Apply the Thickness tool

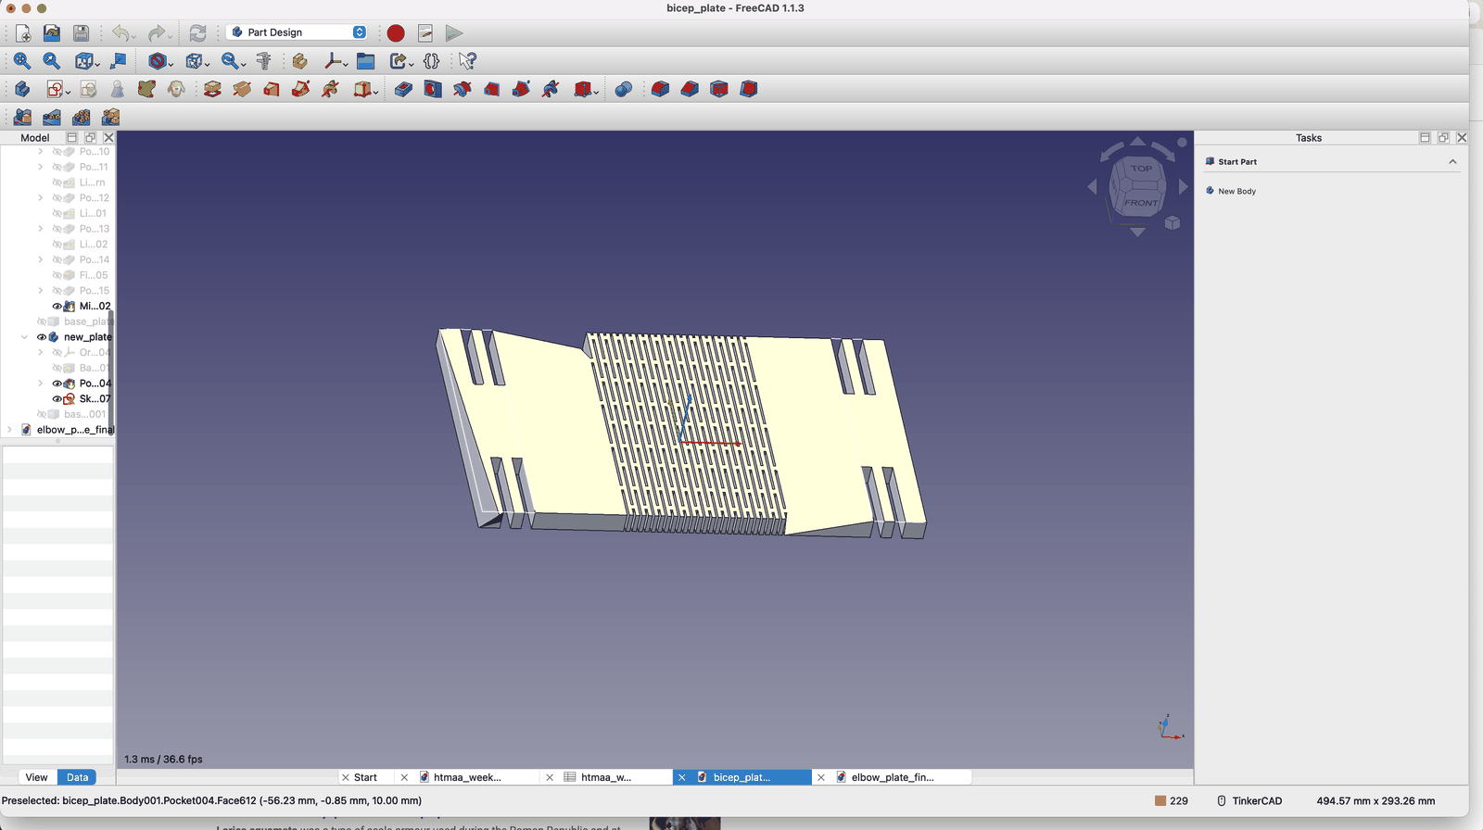pos(749,89)
